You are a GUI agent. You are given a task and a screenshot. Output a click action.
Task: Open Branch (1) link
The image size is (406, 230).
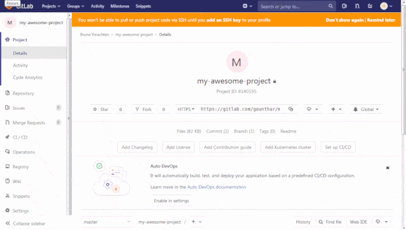[x=244, y=131]
